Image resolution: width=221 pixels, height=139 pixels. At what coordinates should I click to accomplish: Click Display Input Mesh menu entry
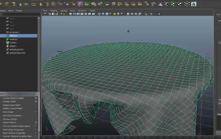pyautogui.click(x=11, y=105)
